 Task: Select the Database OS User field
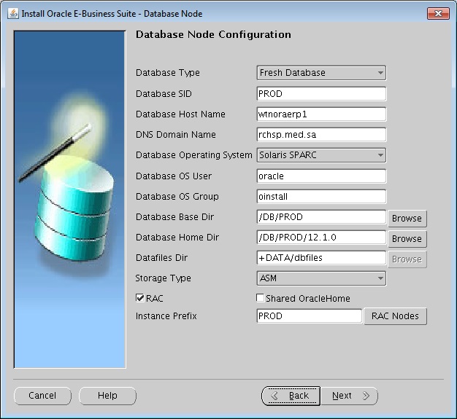[321, 176]
